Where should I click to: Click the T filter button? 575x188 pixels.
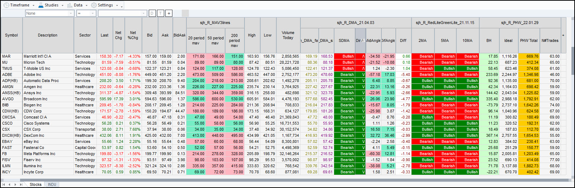tap(160, 13)
